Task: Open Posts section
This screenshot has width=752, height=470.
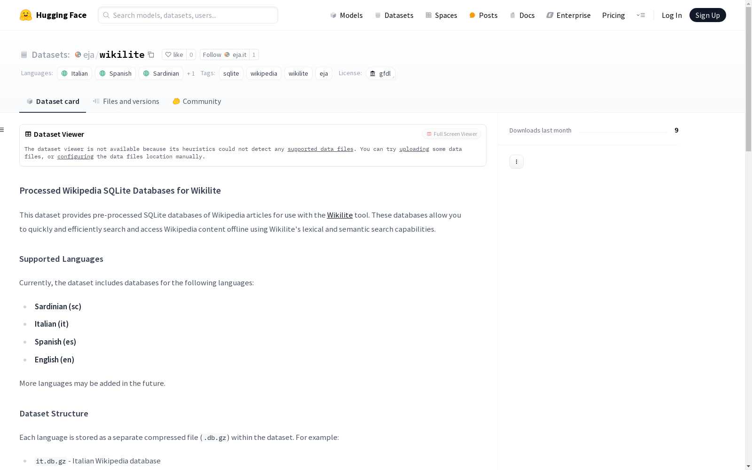Action: 483,15
